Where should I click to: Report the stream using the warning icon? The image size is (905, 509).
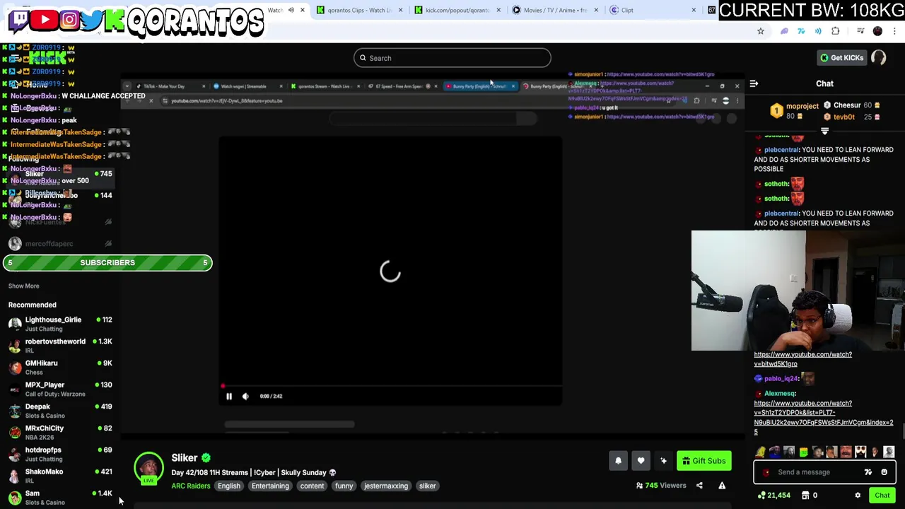coord(722,486)
